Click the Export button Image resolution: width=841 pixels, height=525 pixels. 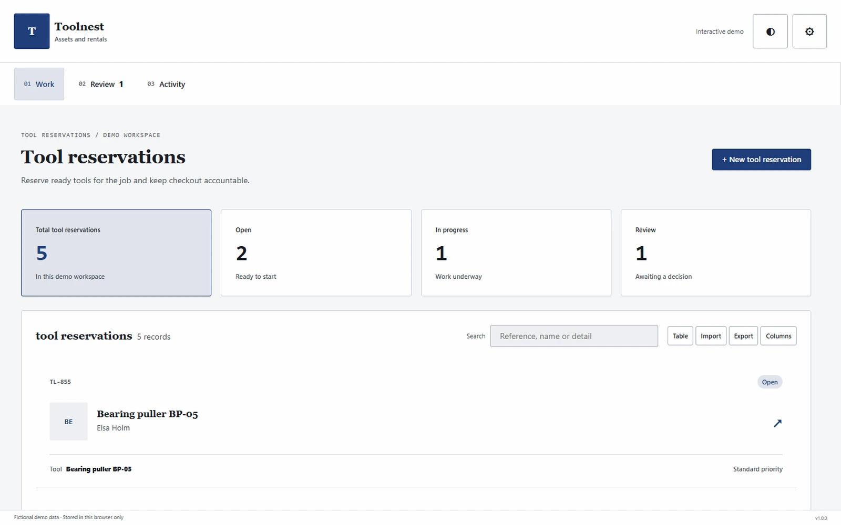pyautogui.click(x=743, y=336)
